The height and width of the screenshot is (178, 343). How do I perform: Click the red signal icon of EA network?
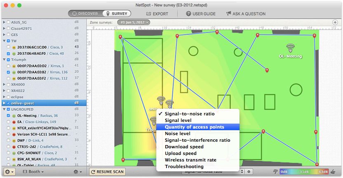(x=14, y=122)
